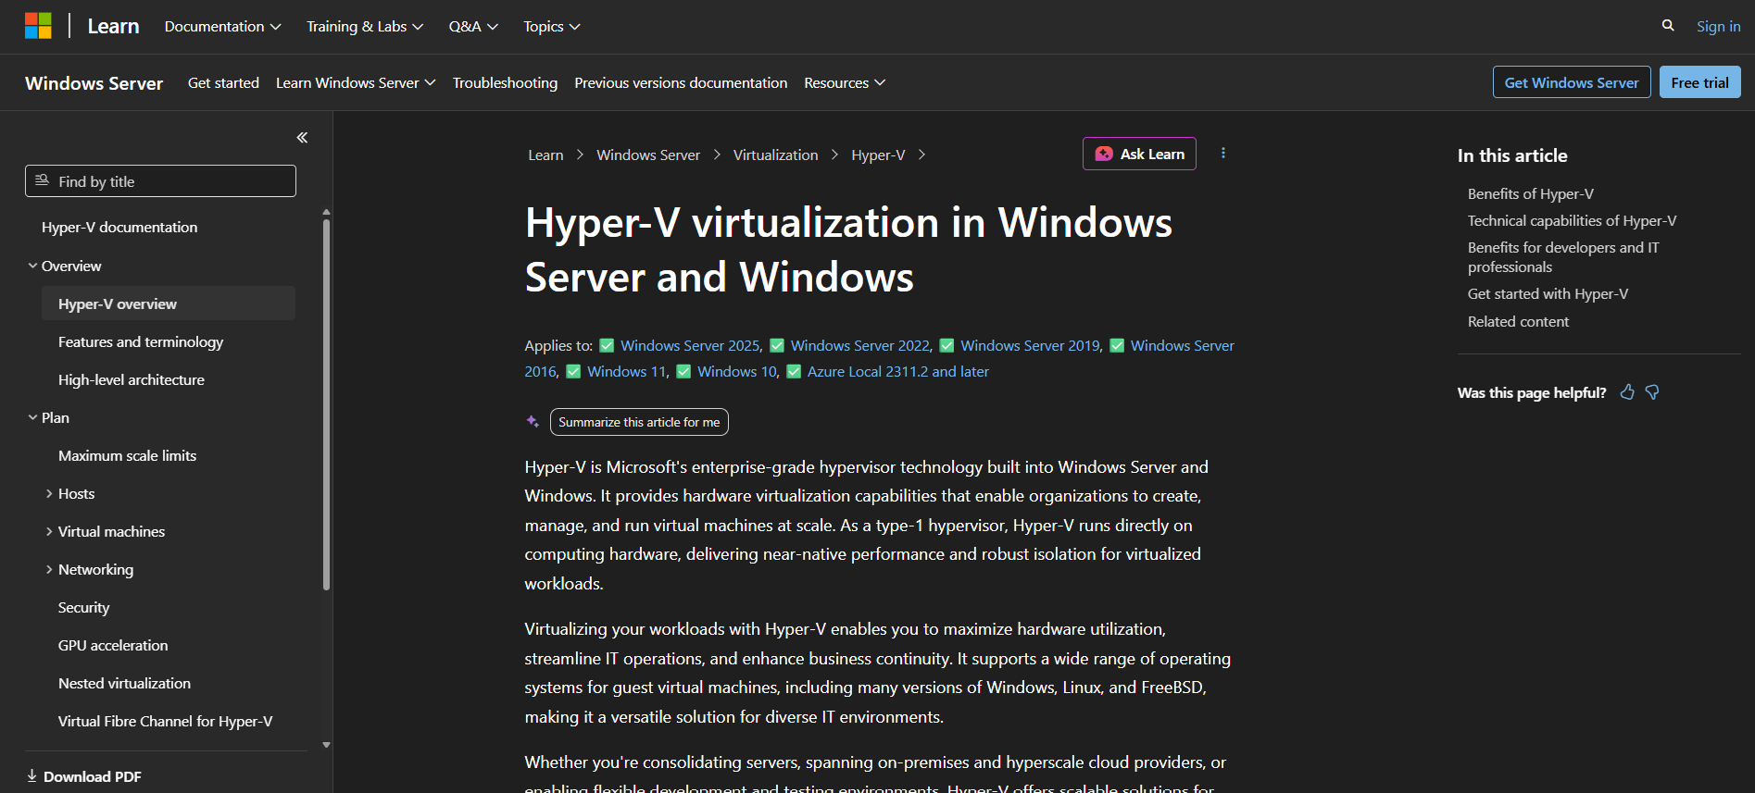
Task: Click the filter icon in Find by title
Action: [x=42, y=180]
